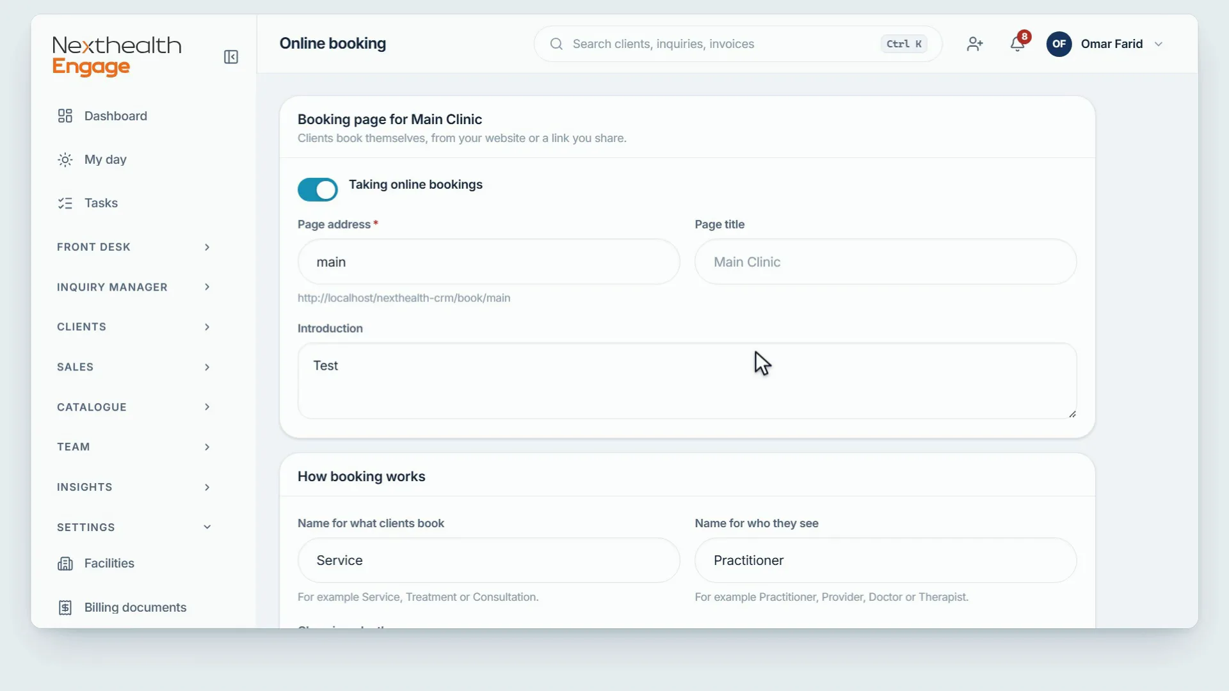Expand the Catalogue section
The height and width of the screenshot is (691, 1229).
coord(134,408)
